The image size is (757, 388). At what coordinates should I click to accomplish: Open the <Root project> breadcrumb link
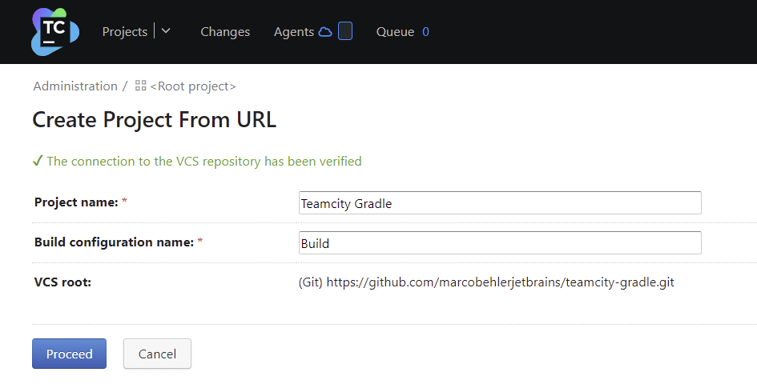click(193, 86)
